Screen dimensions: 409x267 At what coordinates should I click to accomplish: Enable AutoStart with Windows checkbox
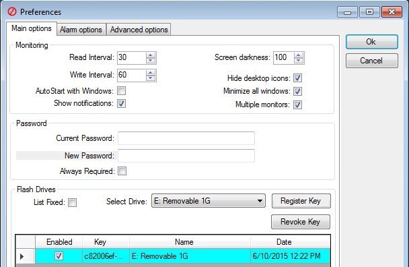click(x=121, y=91)
